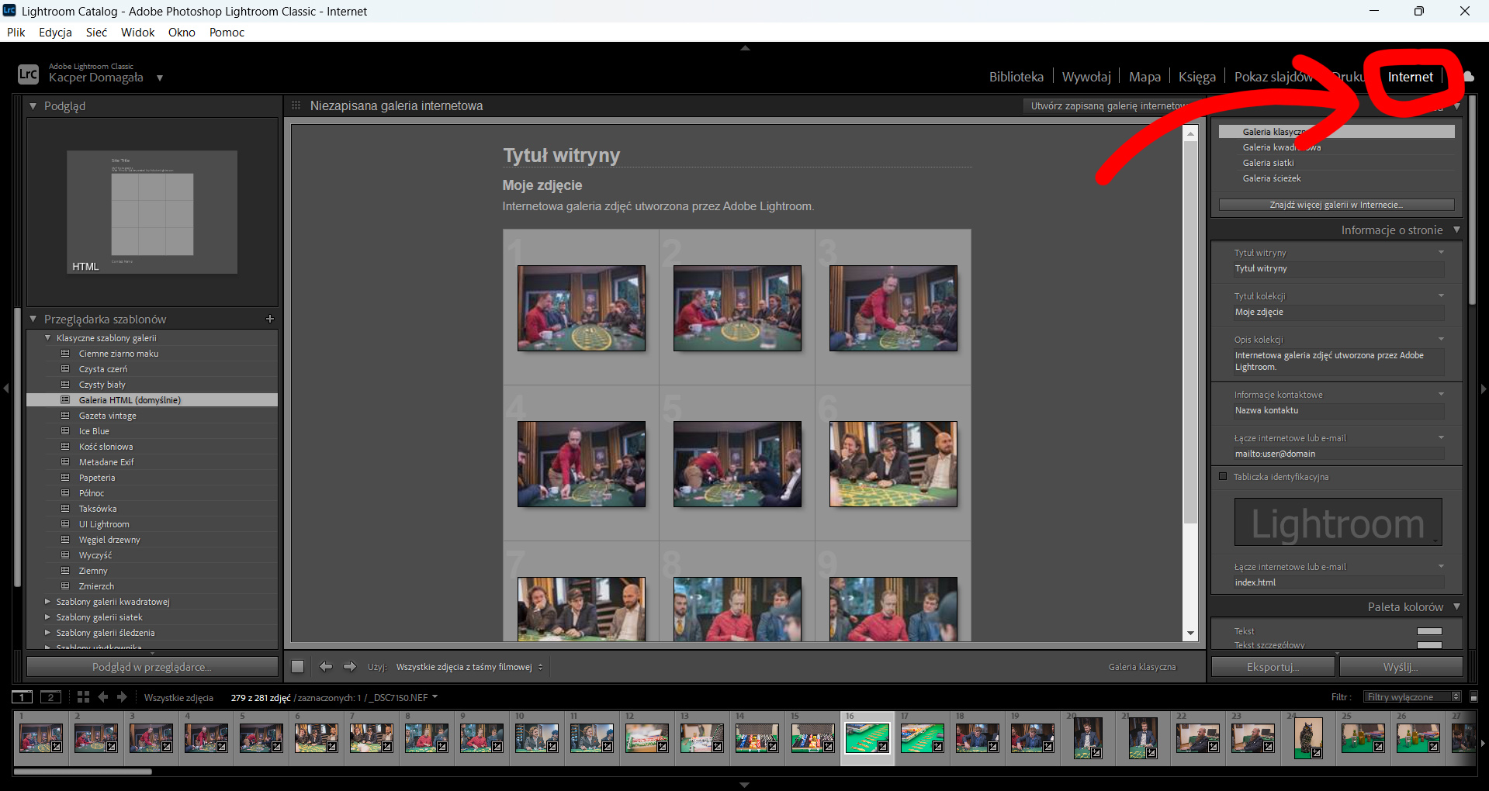1489x791 pixels.
Task: Hide top module panel with upward arrow
Action: 745,48
